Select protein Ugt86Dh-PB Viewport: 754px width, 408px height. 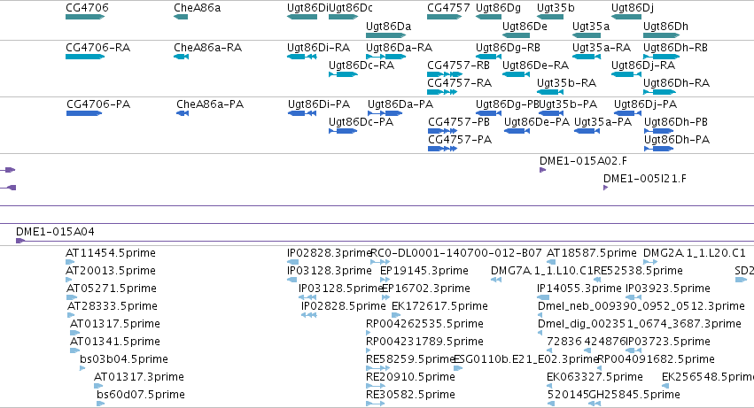point(659,131)
